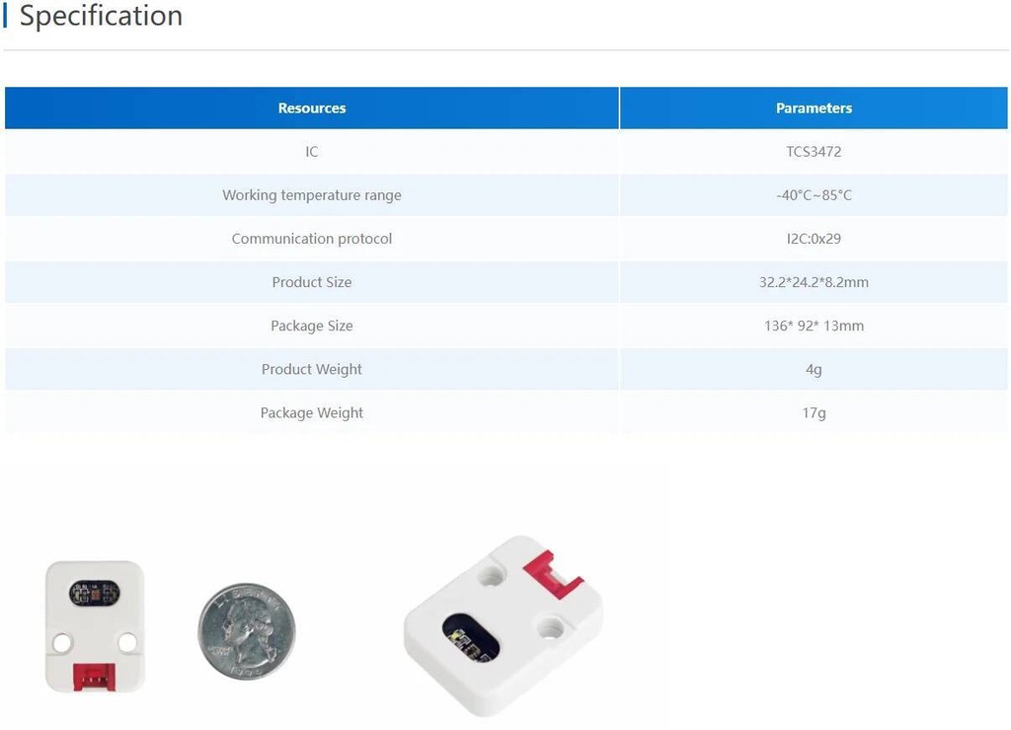Select the Working temperature range label
The width and height of the screenshot is (1011, 730).
(312, 195)
